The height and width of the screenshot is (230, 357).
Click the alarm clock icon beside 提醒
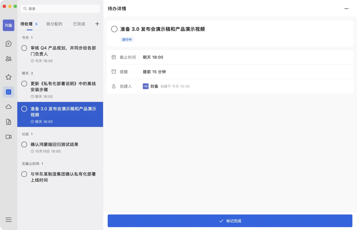(114, 72)
